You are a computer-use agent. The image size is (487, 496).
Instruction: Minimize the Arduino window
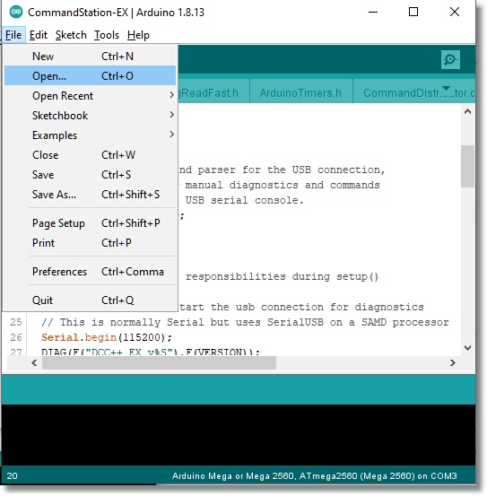[x=373, y=13]
